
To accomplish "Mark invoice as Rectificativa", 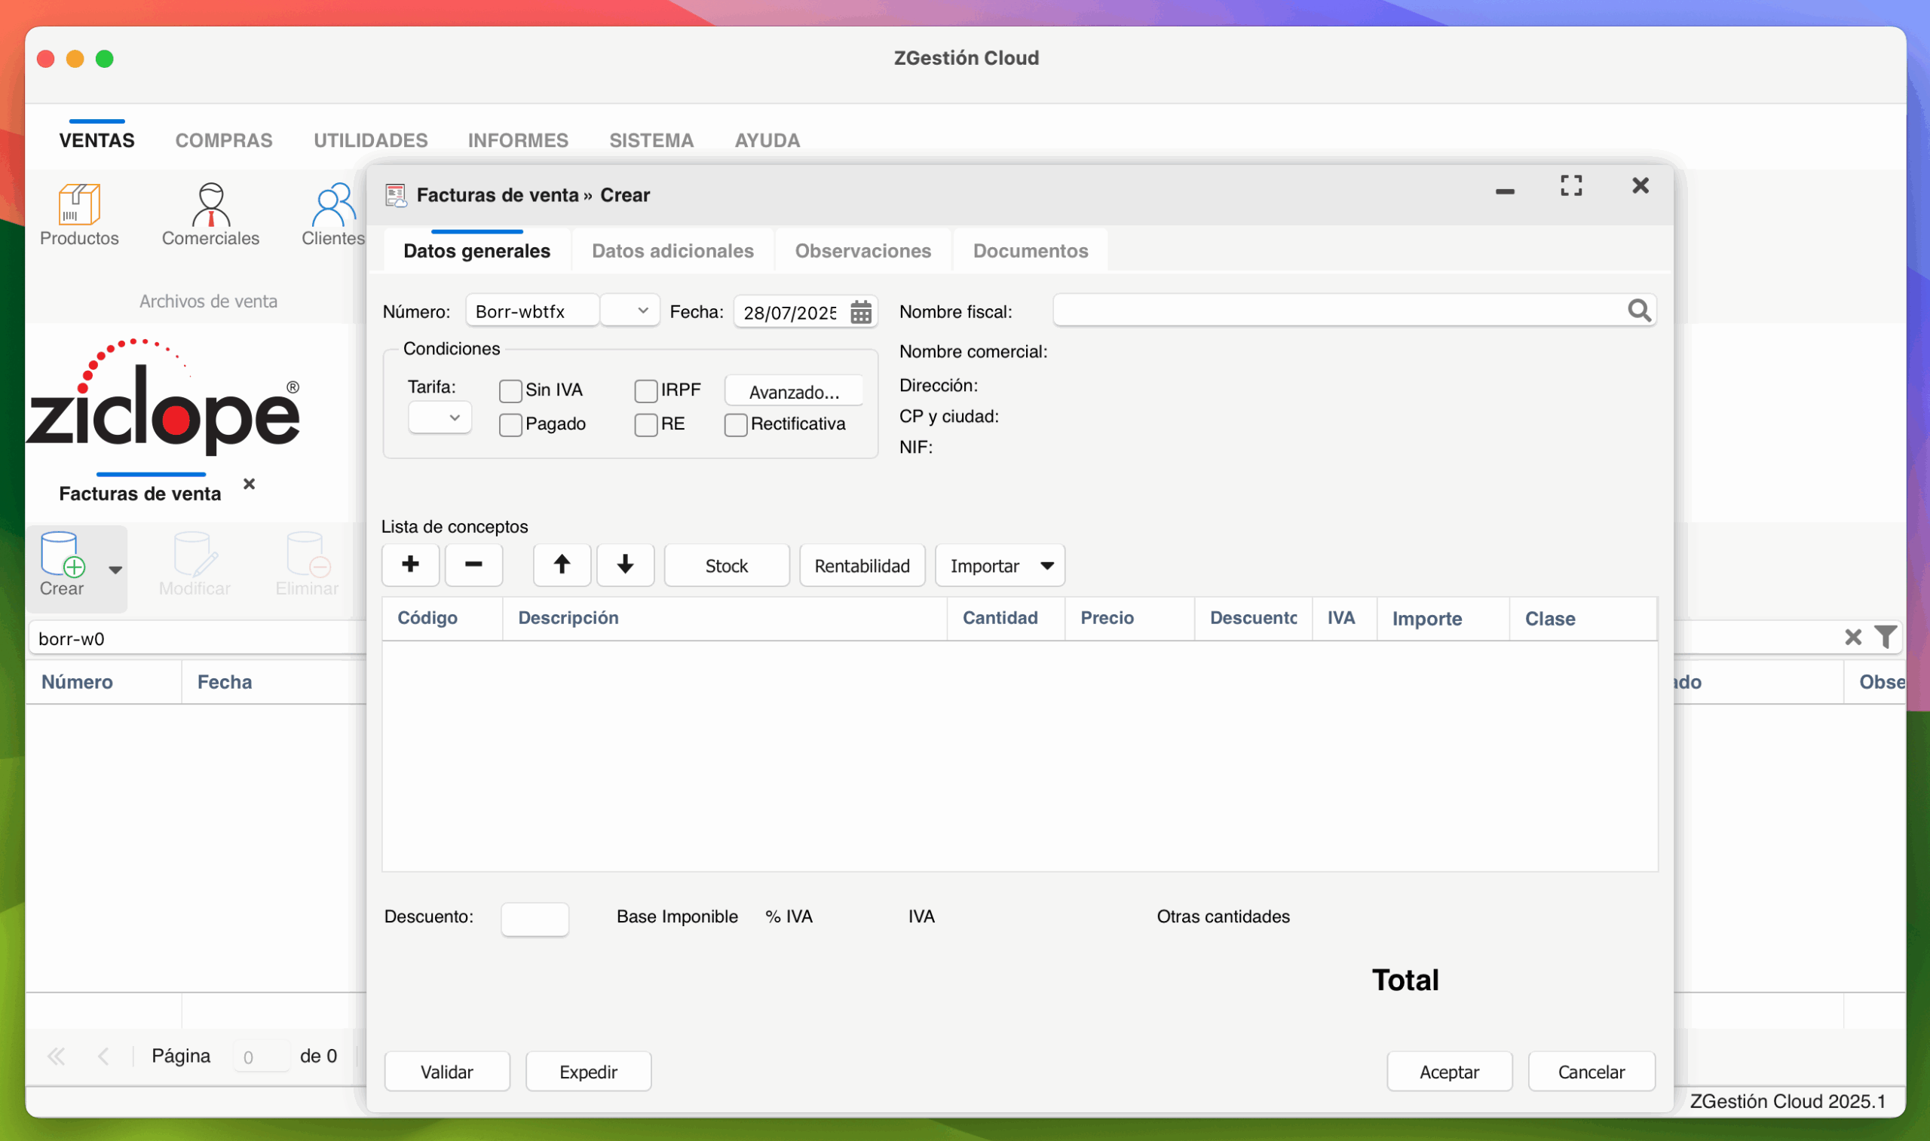I will [736, 425].
